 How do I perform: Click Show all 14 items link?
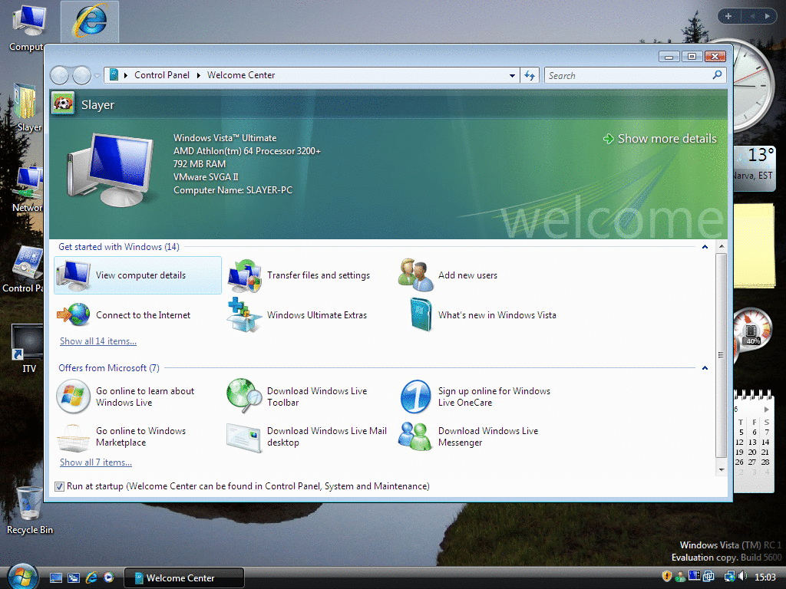tap(98, 341)
